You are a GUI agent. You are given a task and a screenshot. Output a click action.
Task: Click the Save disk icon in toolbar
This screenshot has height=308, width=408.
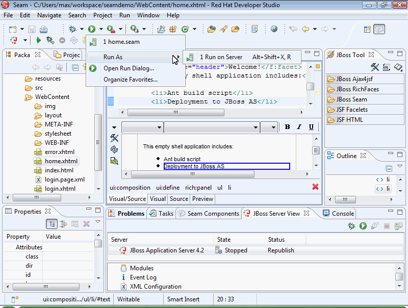pos(32,29)
